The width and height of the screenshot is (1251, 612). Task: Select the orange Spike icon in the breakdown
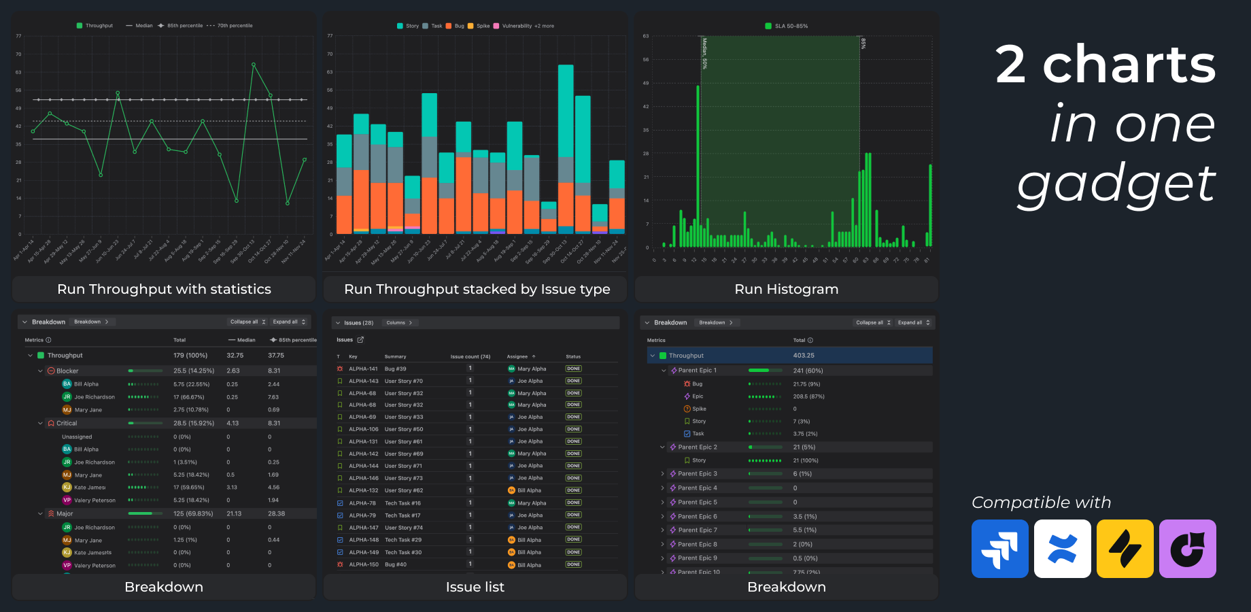coord(687,409)
